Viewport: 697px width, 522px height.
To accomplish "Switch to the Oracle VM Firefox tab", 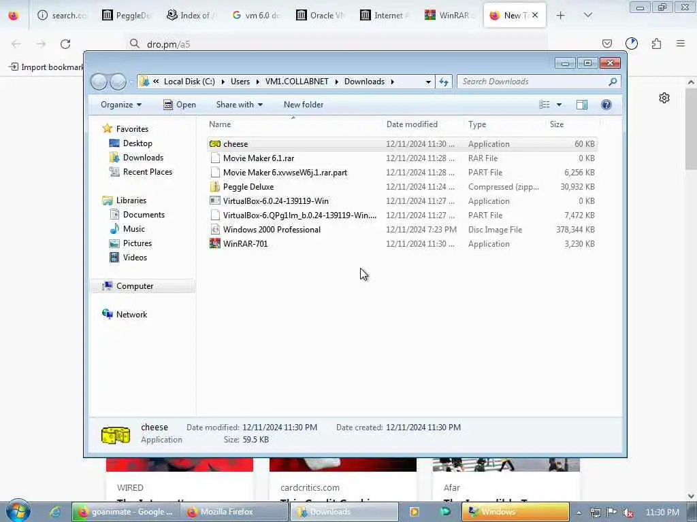I will pos(321,16).
